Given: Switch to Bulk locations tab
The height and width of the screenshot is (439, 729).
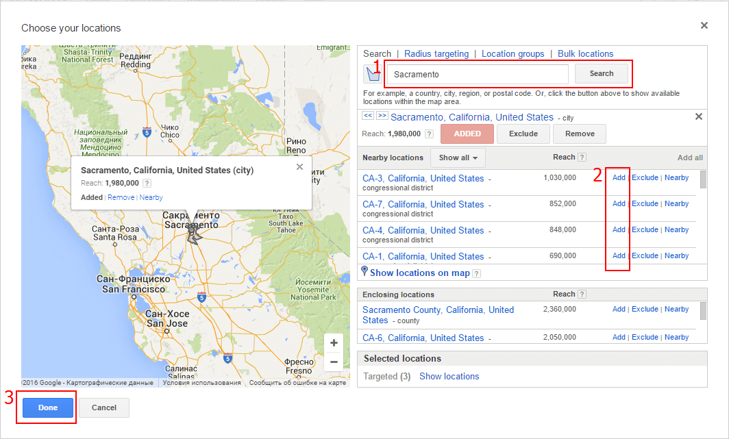Looking at the screenshot, I should click(585, 54).
